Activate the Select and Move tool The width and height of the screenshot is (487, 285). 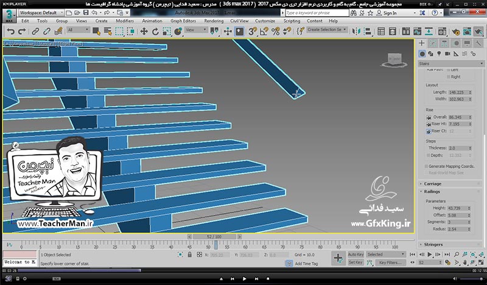pyautogui.click(x=144, y=32)
